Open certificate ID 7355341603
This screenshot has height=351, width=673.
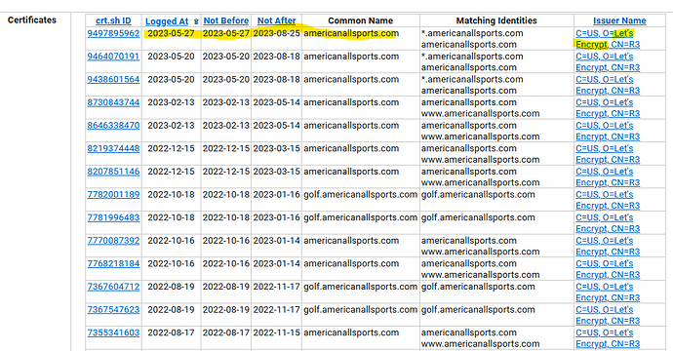pyautogui.click(x=113, y=332)
